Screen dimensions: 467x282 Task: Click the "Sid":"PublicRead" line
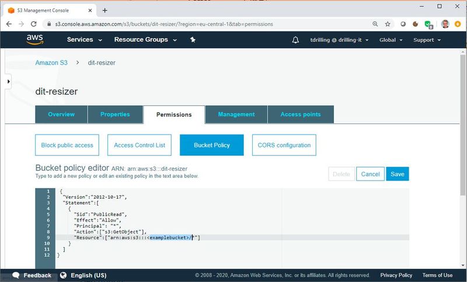tap(100, 214)
